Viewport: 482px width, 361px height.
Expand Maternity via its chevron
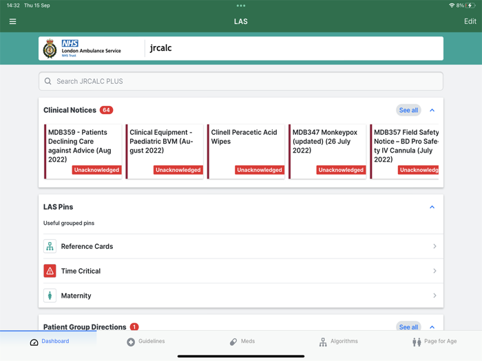(x=434, y=295)
